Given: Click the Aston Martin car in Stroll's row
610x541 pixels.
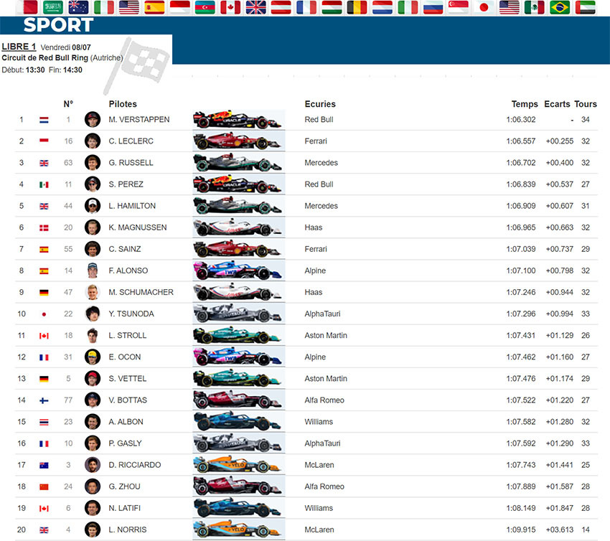Looking at the screenshot, I should tap(238, 336).
